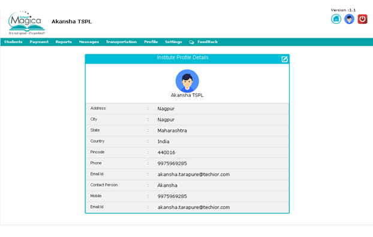Screen dimensions: 373x237
Task: Click the tagline under the Magica logo
Action: pos(27,34)
